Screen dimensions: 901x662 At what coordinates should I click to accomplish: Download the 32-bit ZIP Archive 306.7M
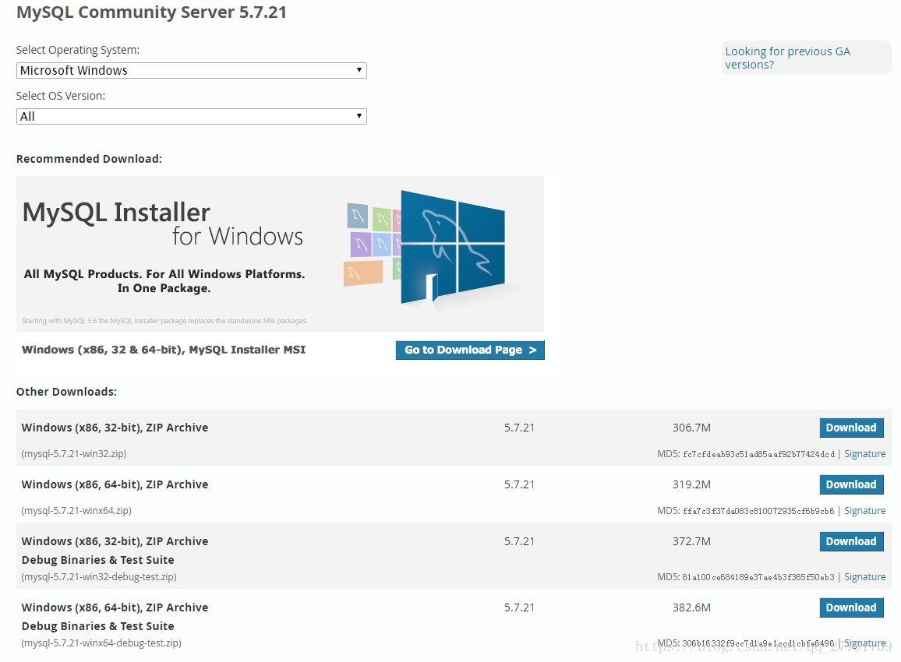point(851,428)
